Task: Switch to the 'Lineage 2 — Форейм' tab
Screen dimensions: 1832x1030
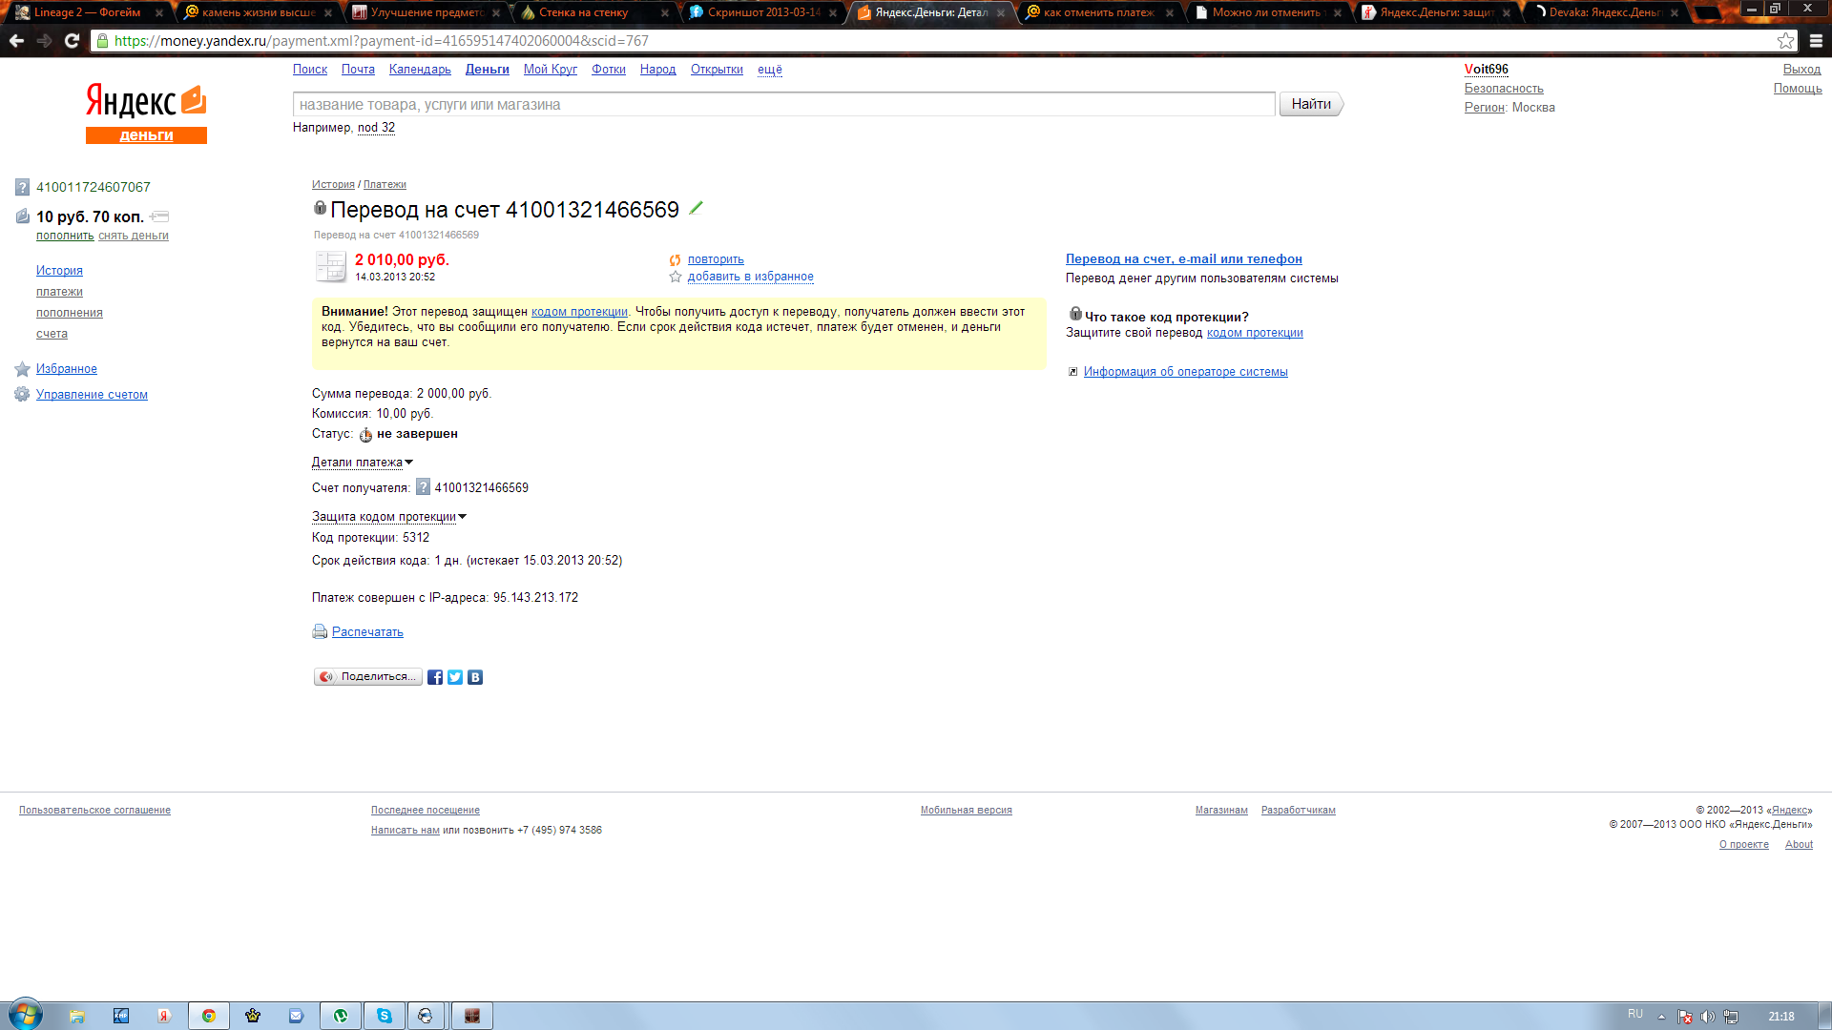Action: 87,12
